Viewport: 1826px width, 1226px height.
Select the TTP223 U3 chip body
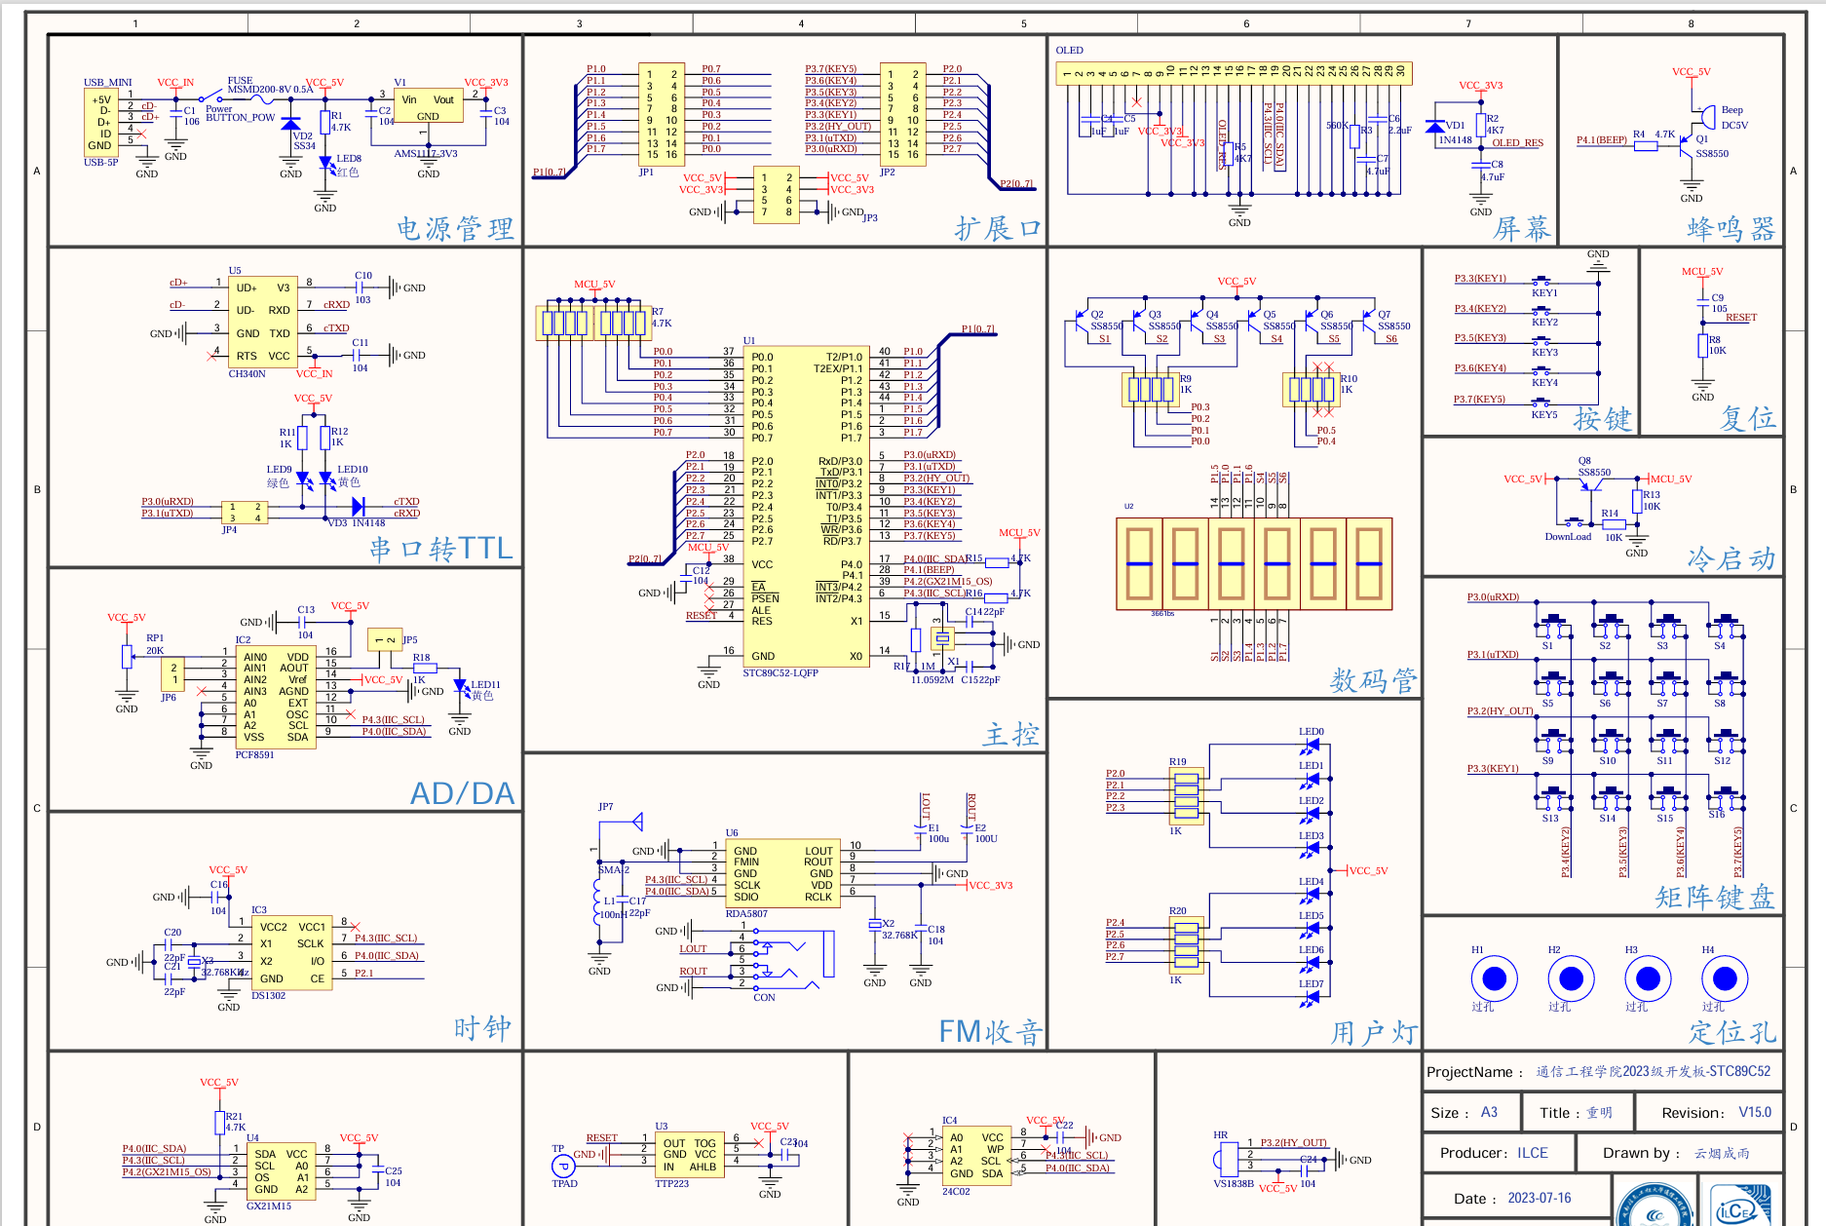tap(690, 1155)
